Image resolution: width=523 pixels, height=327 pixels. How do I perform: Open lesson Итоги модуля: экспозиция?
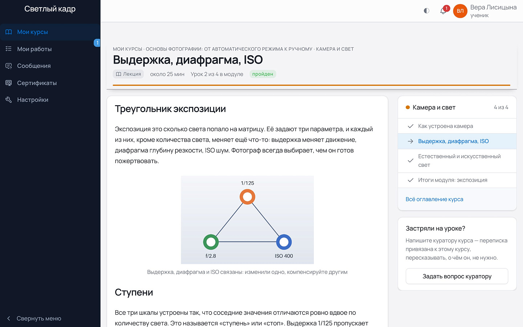pos(457,180)
